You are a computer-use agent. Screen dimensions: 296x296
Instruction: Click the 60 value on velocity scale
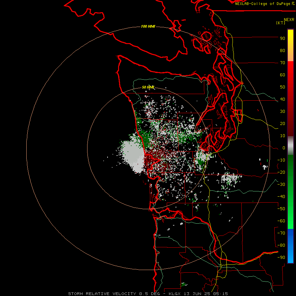(x=283, y=75)
